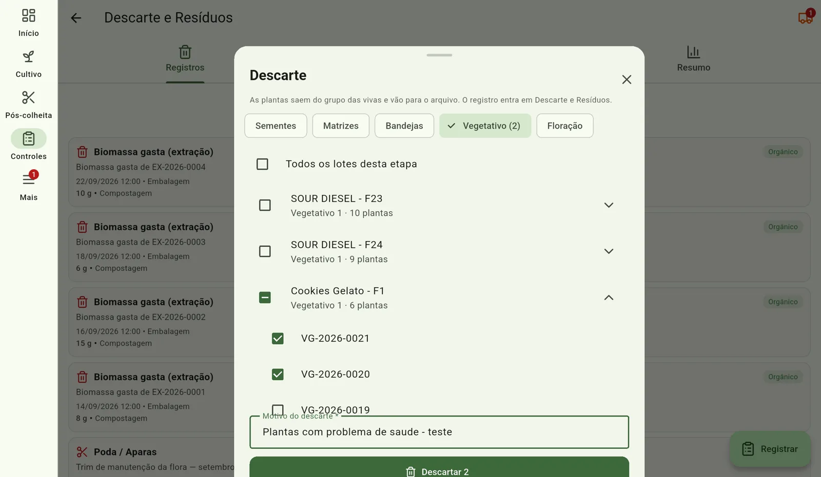
Task: Check the SOUR DIESEL - F24 lot
Action: pos(265,251)
